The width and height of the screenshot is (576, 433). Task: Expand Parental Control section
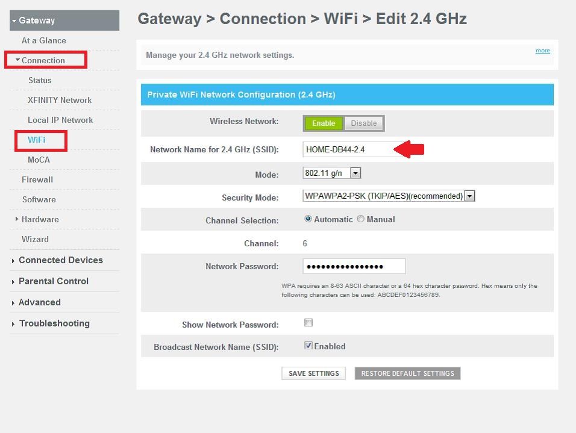point(13,282)
